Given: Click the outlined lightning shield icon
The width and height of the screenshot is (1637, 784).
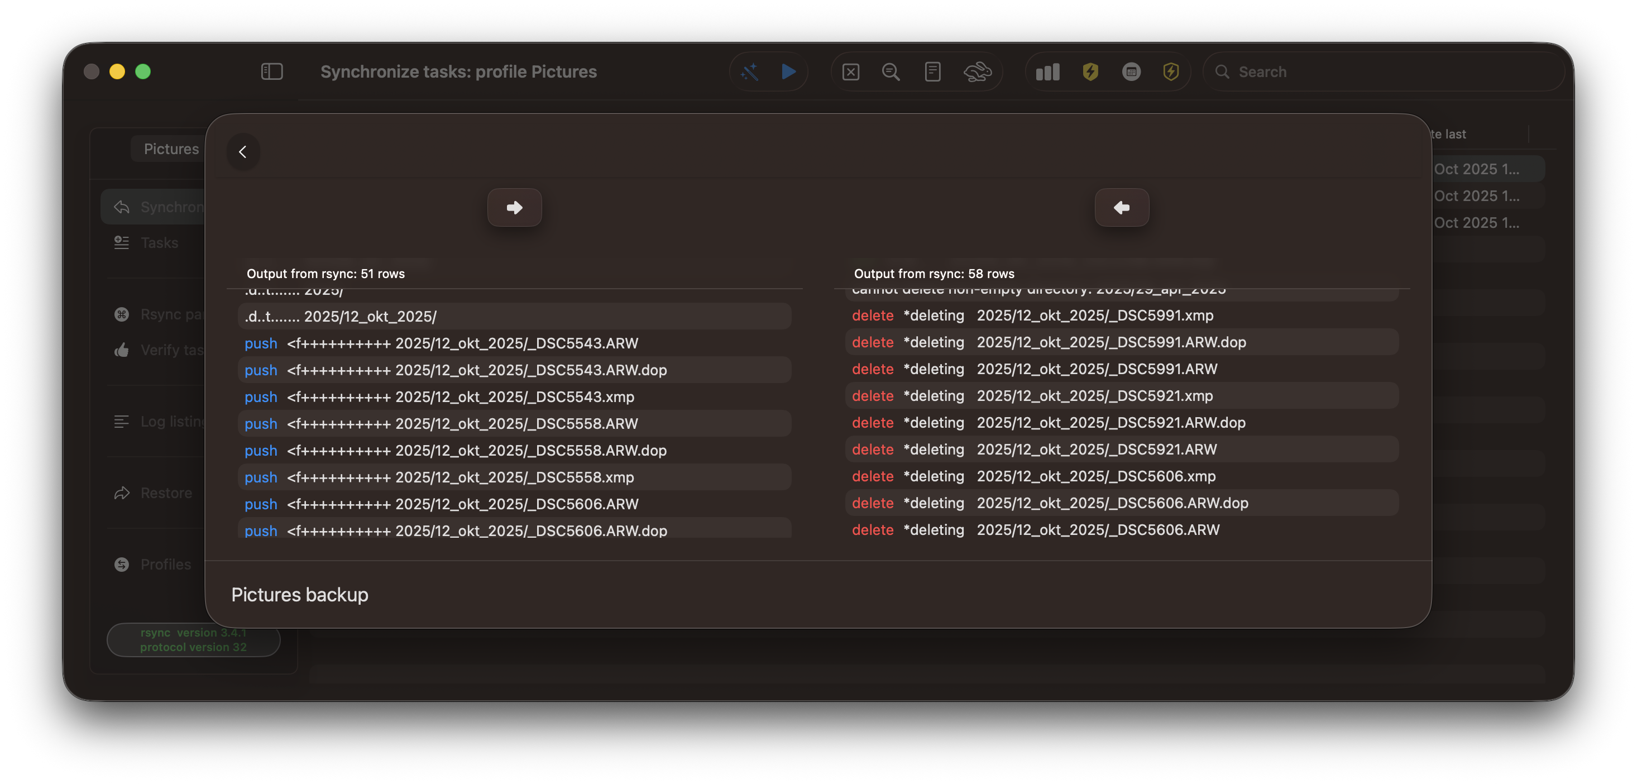Looking at the screenshot, I should coord(1171,72).
